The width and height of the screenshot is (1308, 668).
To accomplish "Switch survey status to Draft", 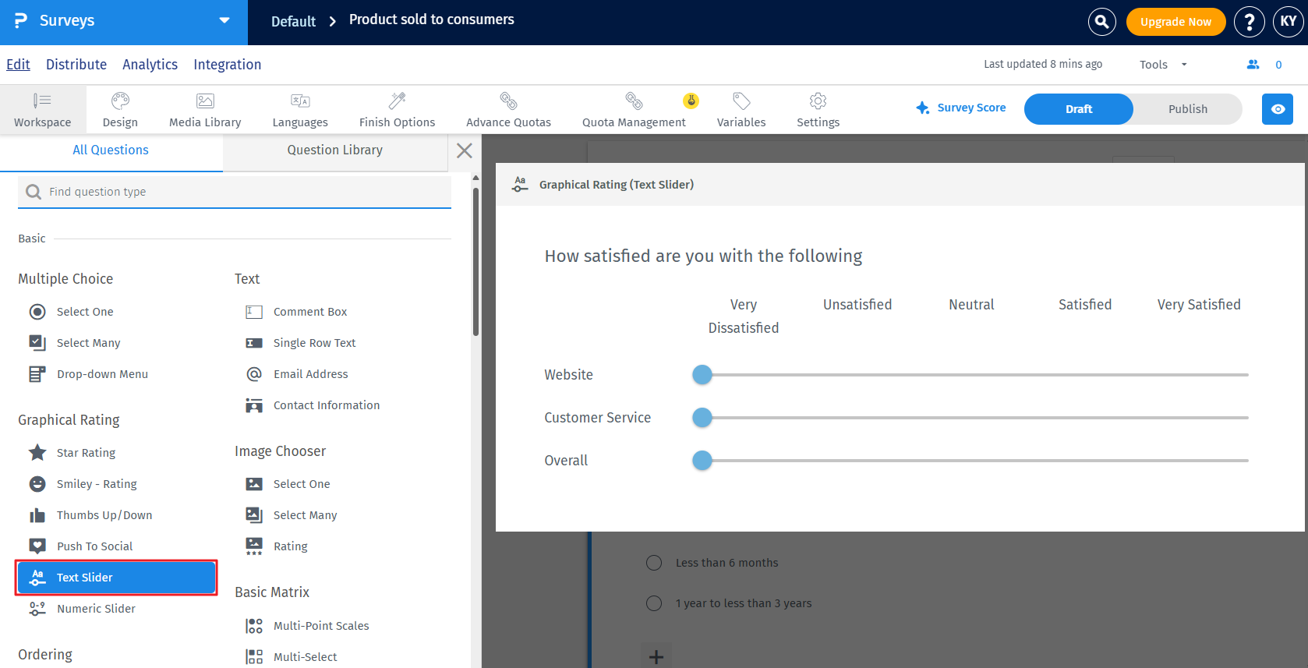I will [x=1079, y=109].
